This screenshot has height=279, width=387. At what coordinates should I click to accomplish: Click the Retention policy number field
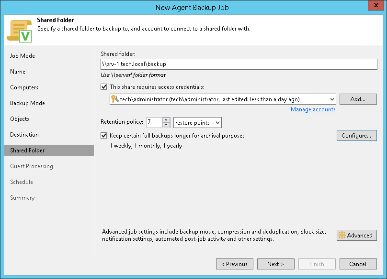pyautogui.click(x=154, y=123)
